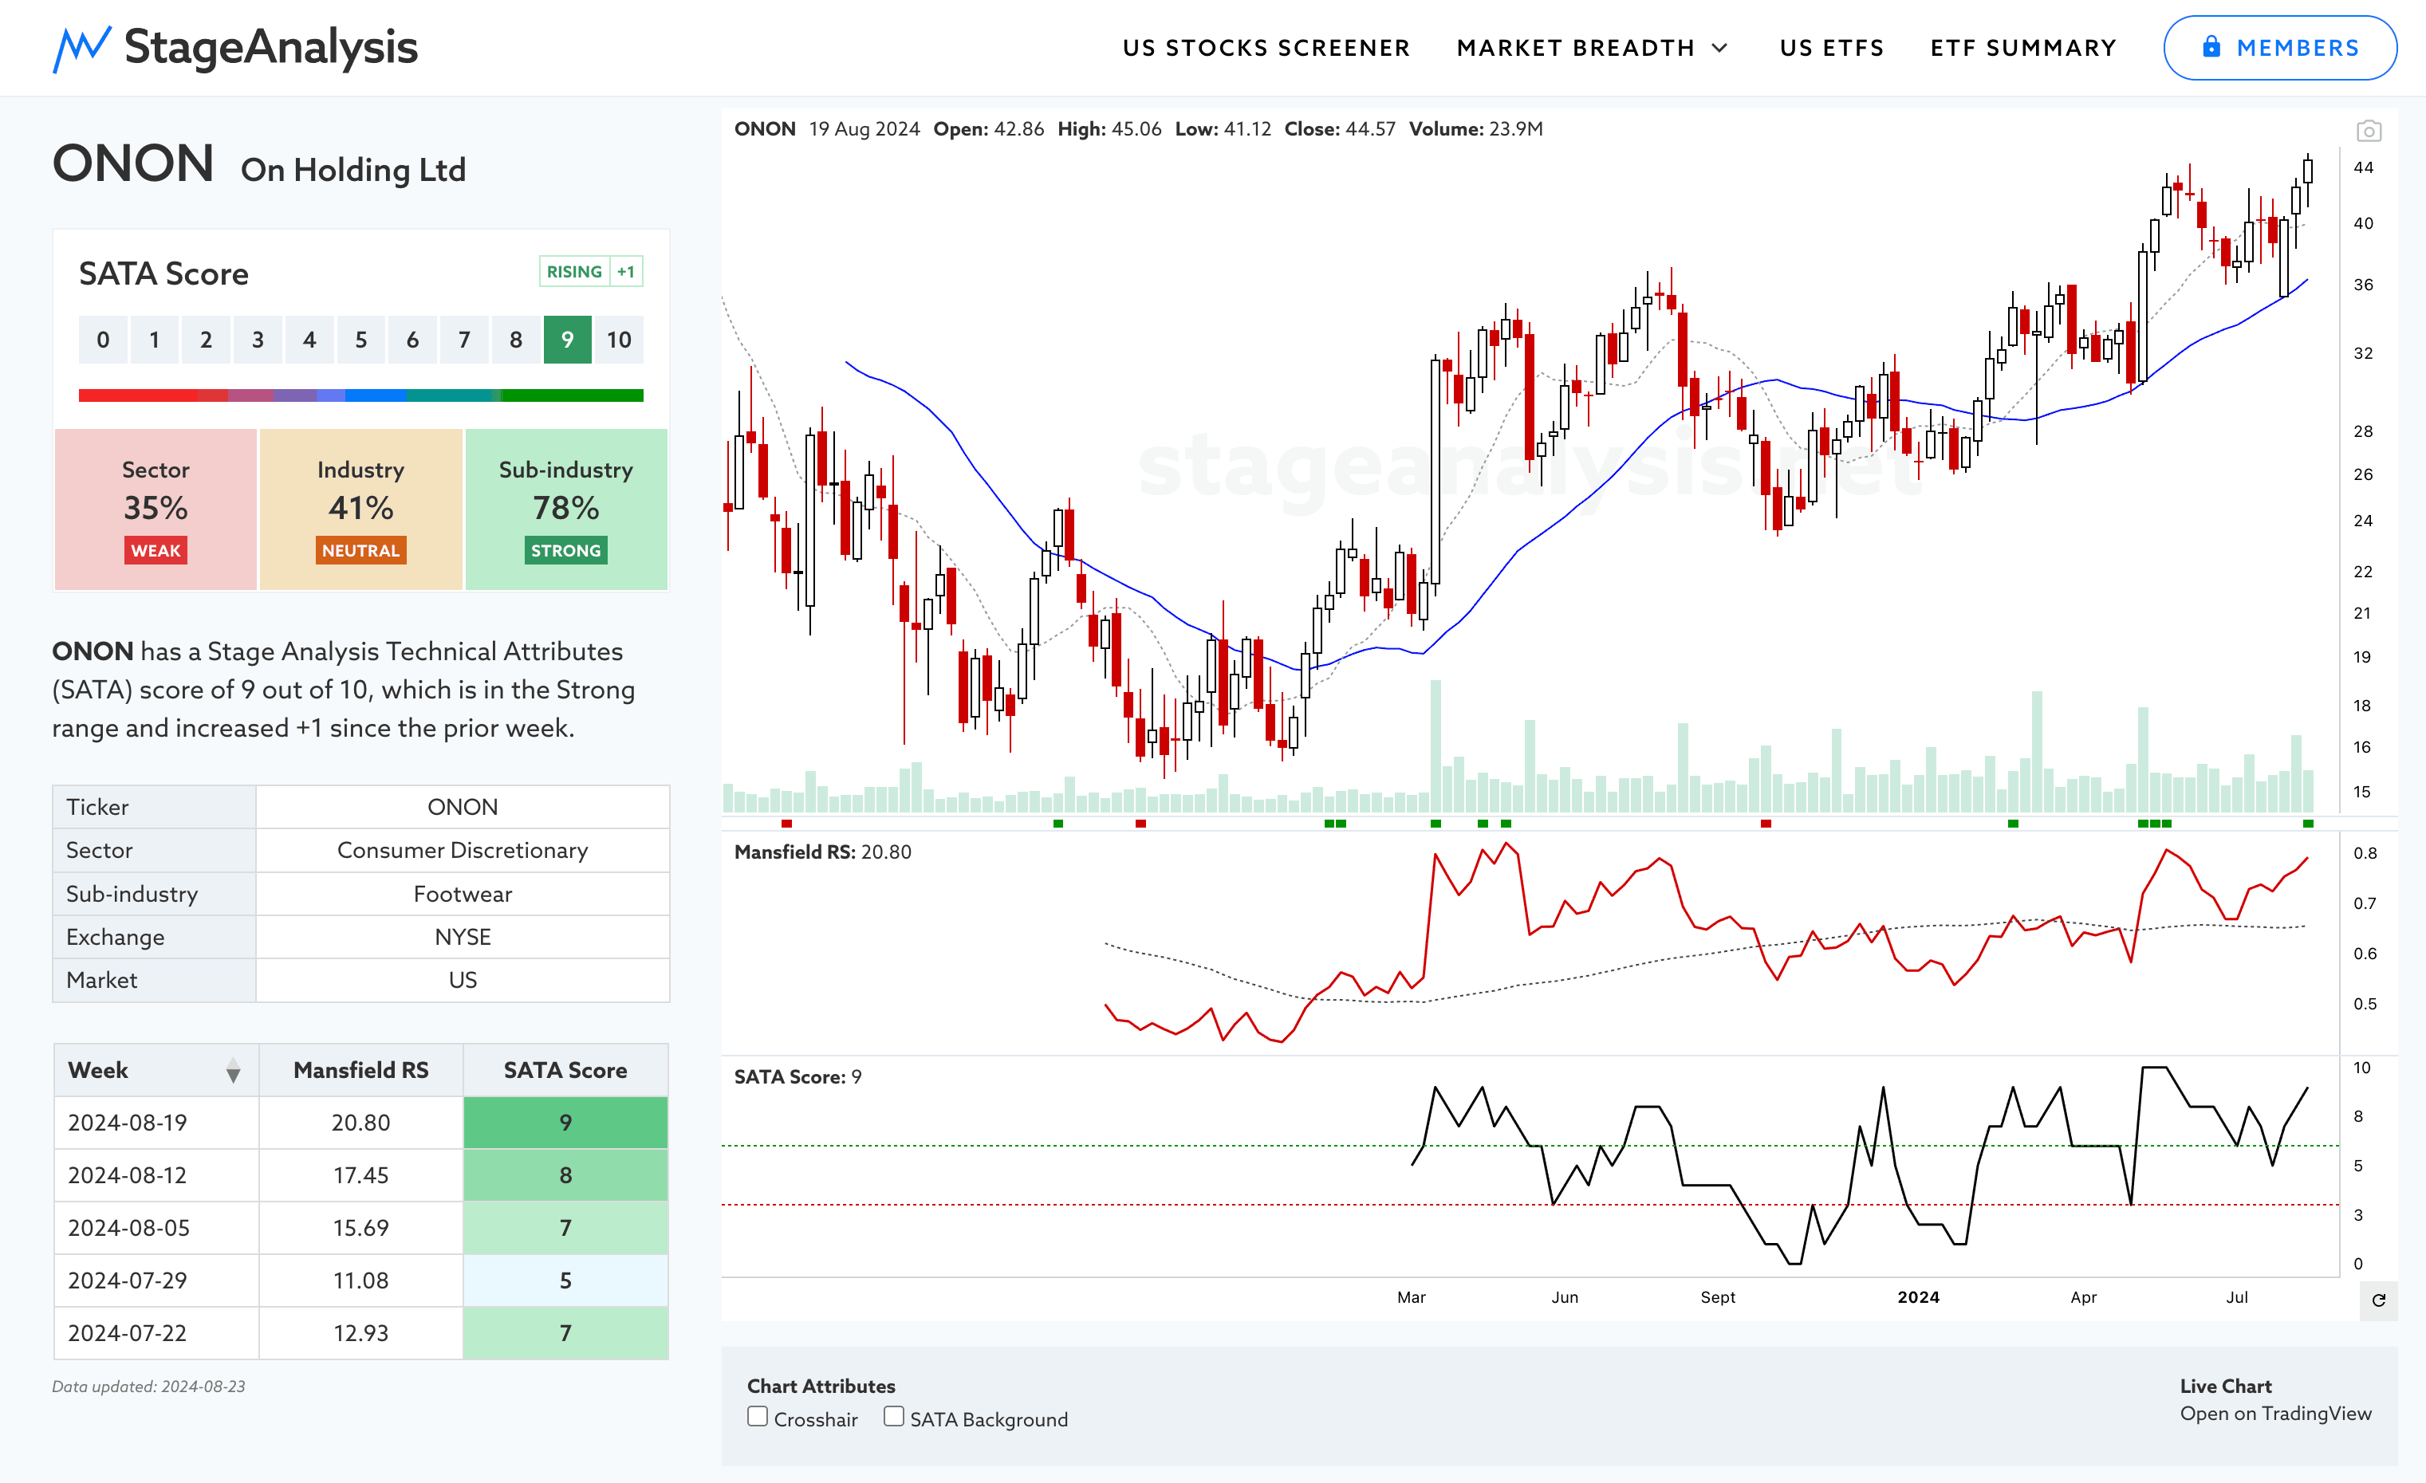2426x1483 pixels.
Task: Click the Week column header
Action: [156, 1070]
